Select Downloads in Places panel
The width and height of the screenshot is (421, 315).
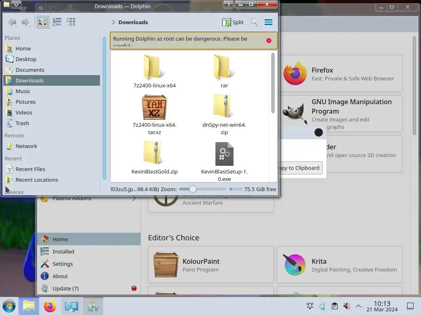coord(51,80)
